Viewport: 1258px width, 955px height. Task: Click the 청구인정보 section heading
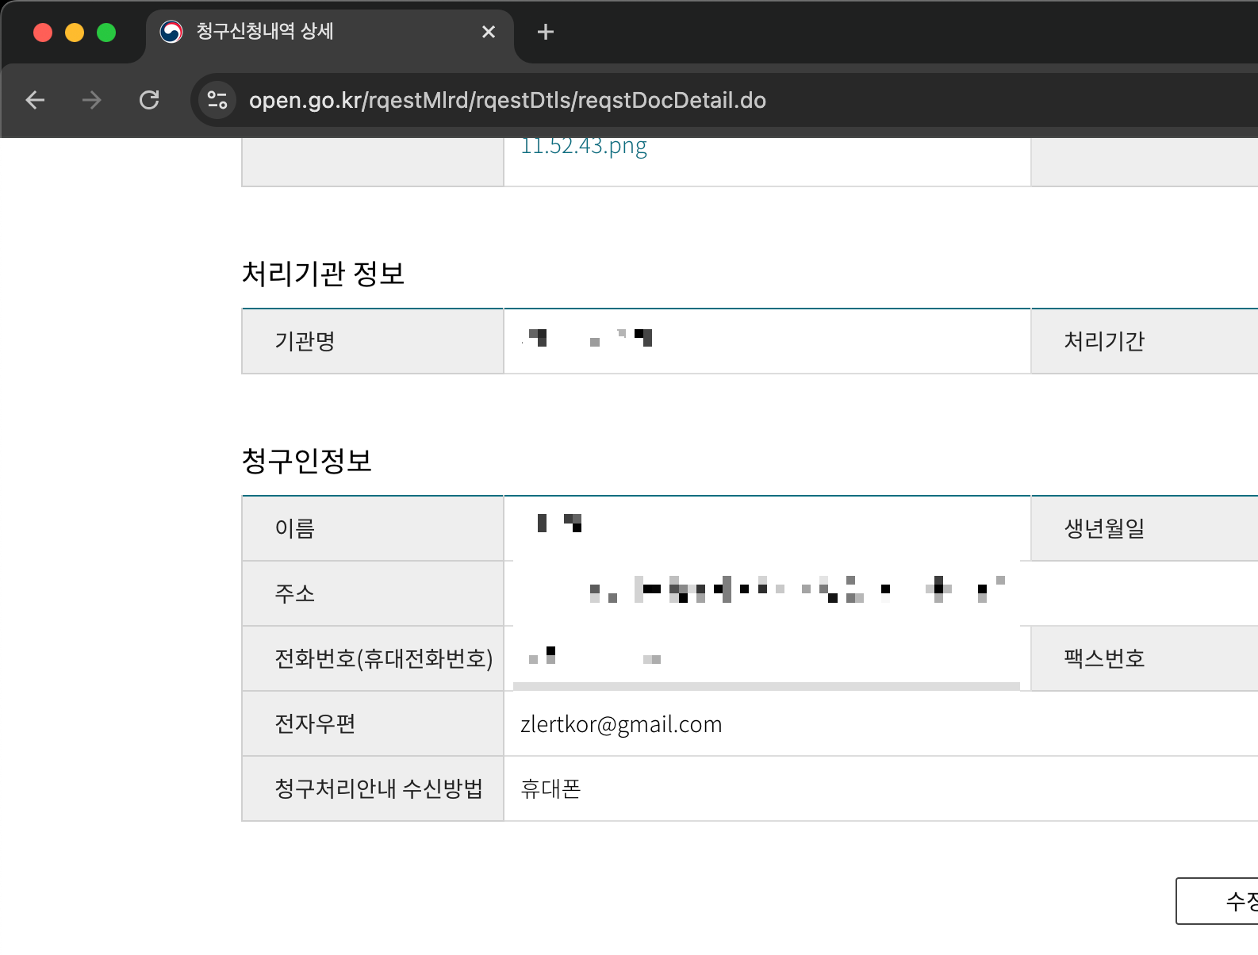click(307, 461)
